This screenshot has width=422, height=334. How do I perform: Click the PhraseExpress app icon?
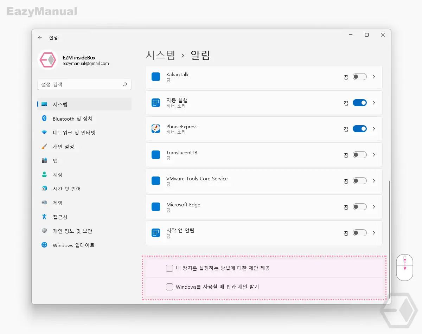[x=156, y=129]
